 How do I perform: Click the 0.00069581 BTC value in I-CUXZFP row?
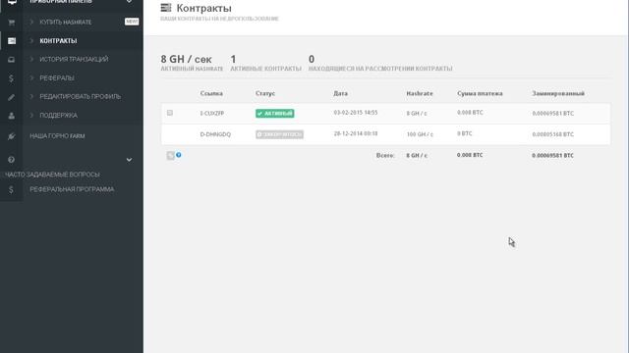[552, 114]
